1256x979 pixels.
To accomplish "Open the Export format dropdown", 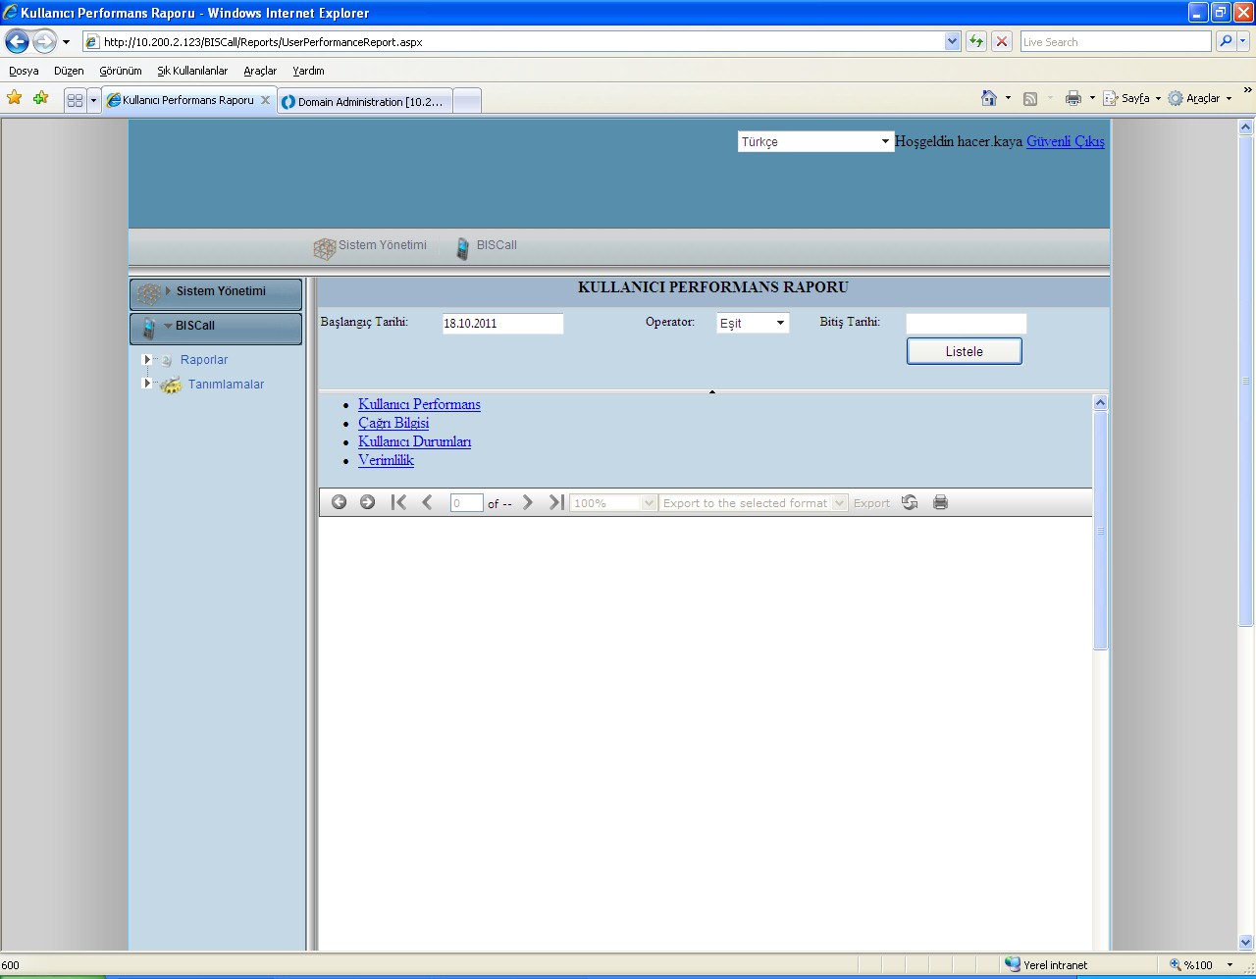I will 753,503.
